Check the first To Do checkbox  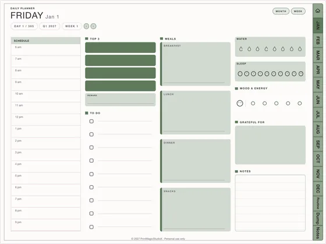[x=91, y=121]
